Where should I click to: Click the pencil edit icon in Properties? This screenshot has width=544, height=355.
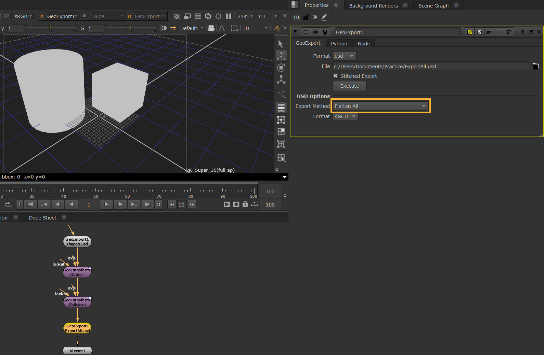(x=324, y=17)
